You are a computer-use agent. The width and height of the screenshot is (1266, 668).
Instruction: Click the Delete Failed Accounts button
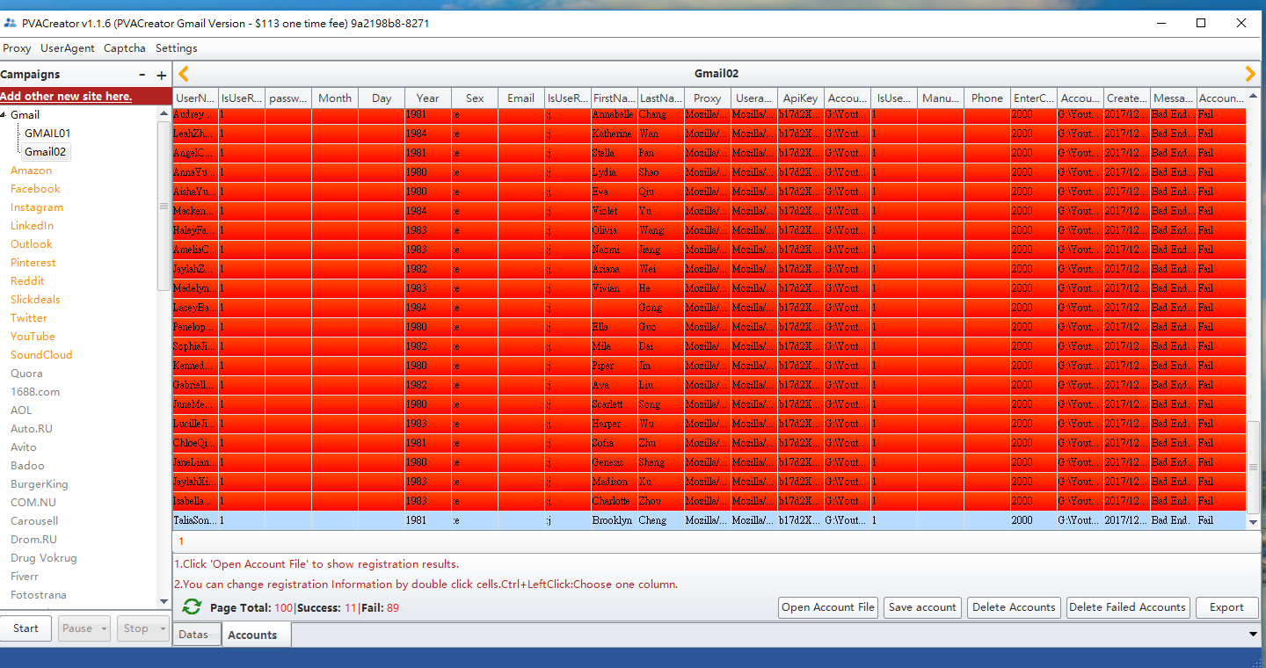(x=1128, y=607)
